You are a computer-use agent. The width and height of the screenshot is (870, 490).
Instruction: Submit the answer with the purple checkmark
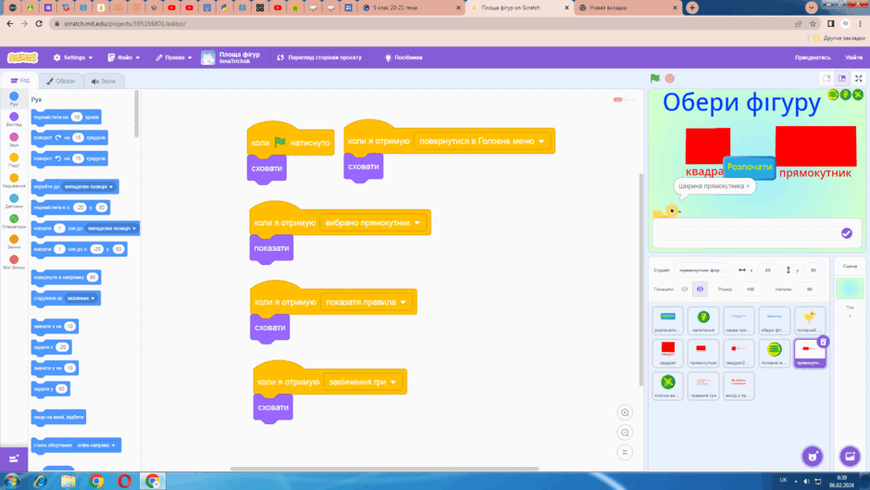click(x=846, y=233)
